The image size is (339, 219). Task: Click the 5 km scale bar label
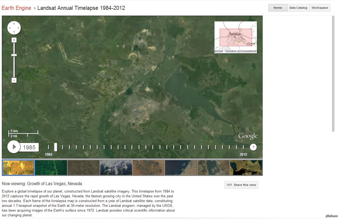coord(14,131)
